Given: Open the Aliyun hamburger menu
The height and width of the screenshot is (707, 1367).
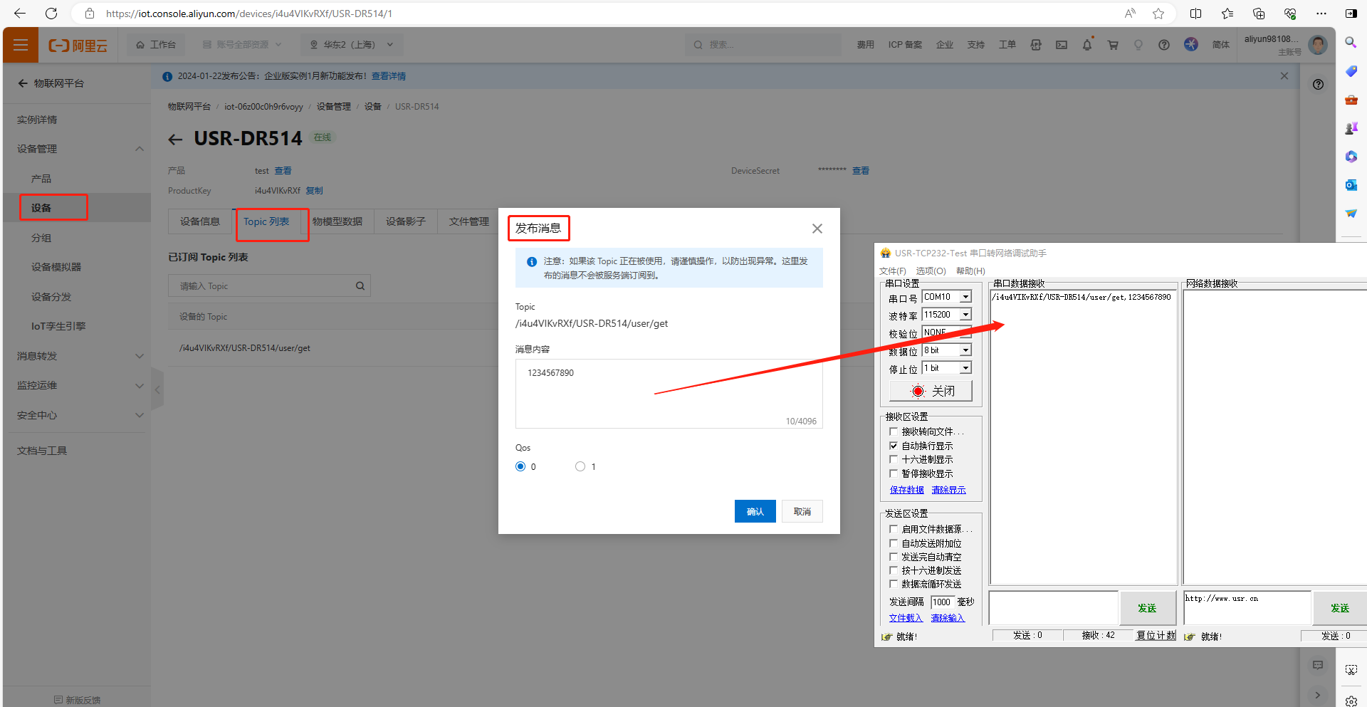Looking at the screenshot, I should pos(21,45).
